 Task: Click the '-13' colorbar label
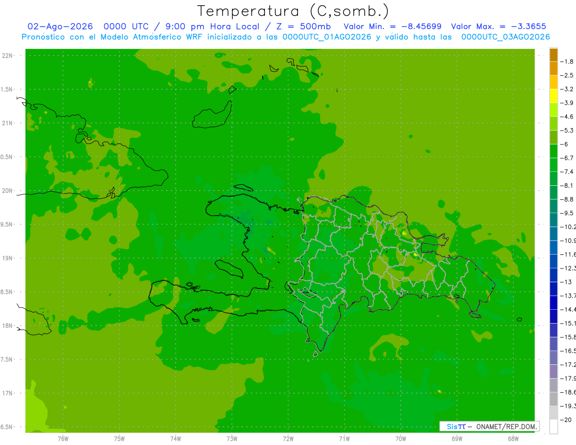[x=566, y=282]
